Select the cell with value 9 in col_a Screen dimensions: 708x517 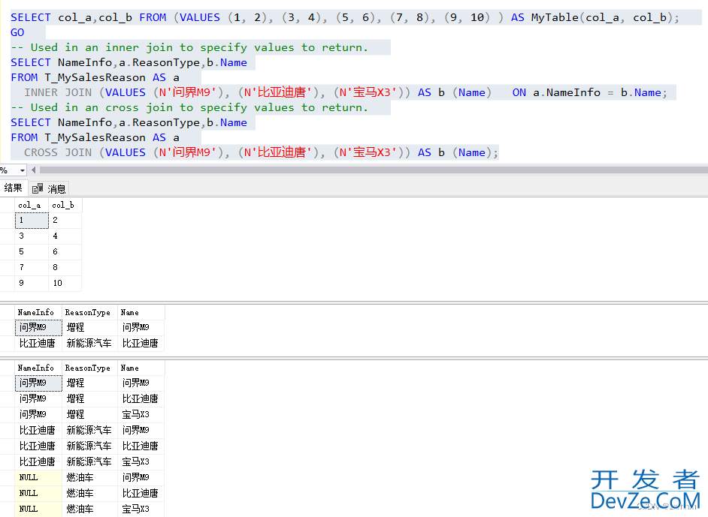pos(31,284)
